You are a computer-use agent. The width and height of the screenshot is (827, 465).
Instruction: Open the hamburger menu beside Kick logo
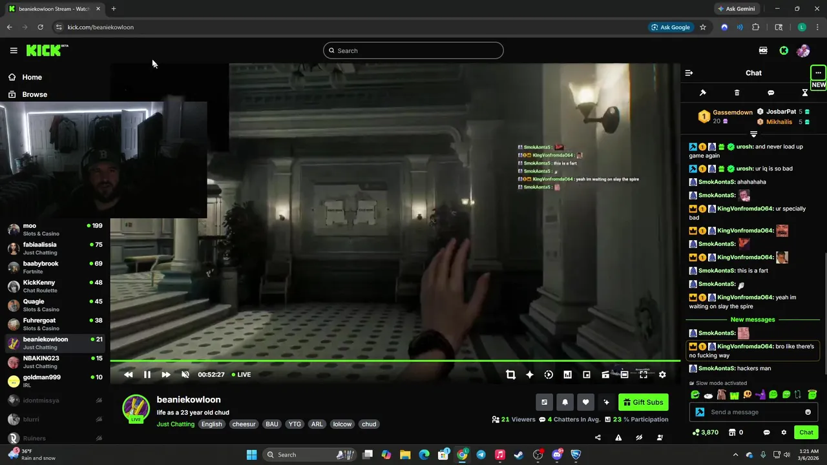pos(14,50)
